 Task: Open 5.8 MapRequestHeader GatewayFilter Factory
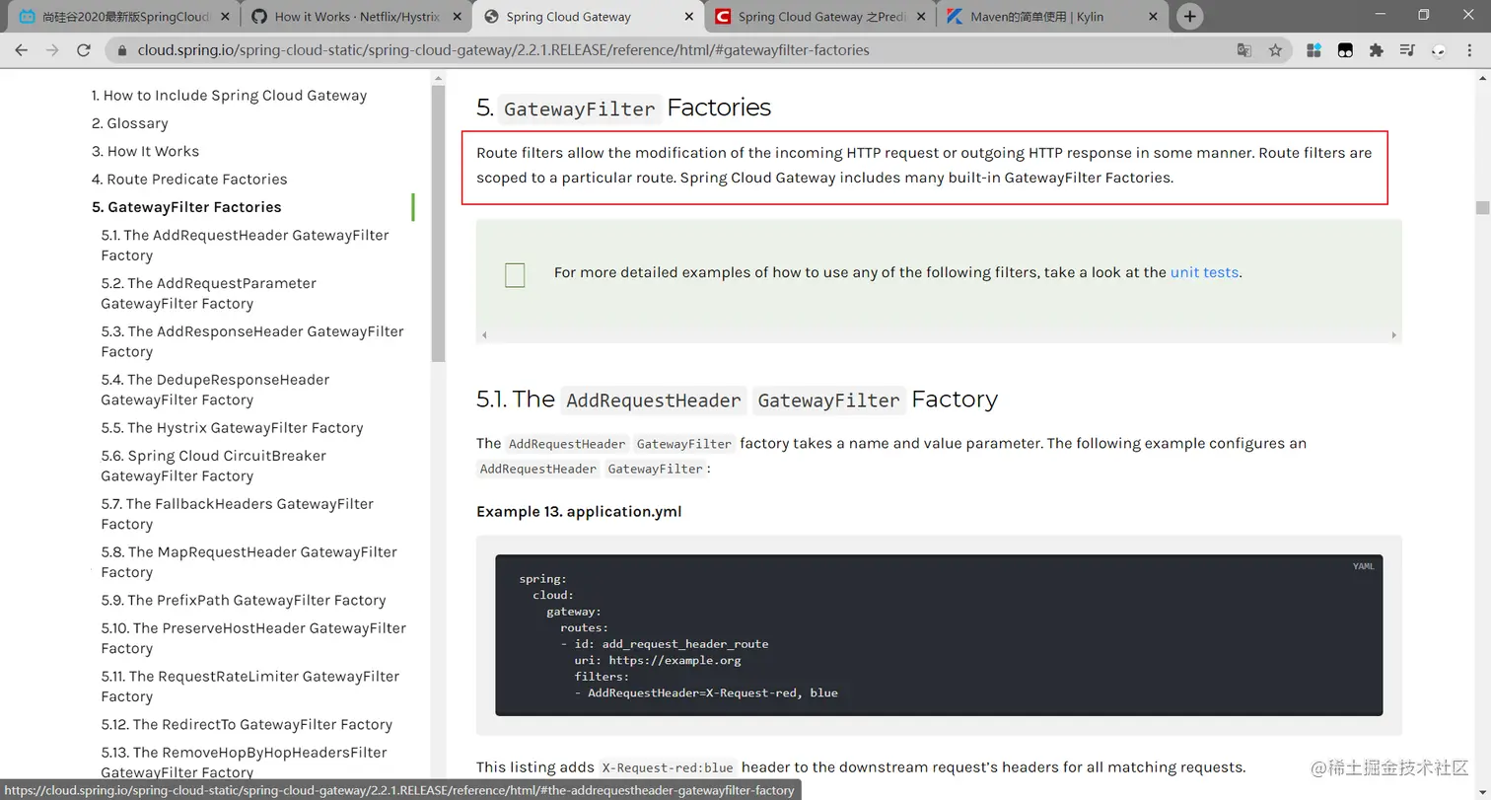tap(248, 562)
